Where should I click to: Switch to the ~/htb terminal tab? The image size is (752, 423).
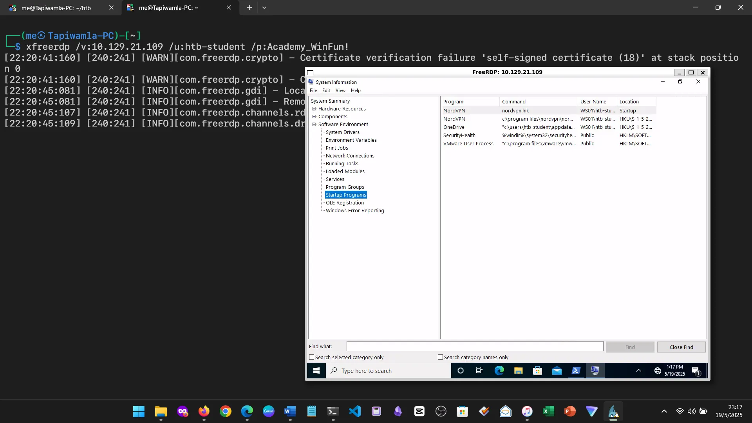click(56, 8)
